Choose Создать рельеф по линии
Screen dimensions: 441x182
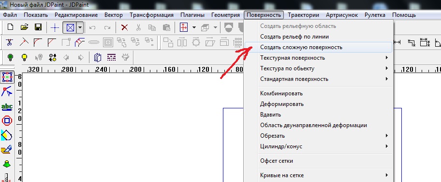(319, 37)
